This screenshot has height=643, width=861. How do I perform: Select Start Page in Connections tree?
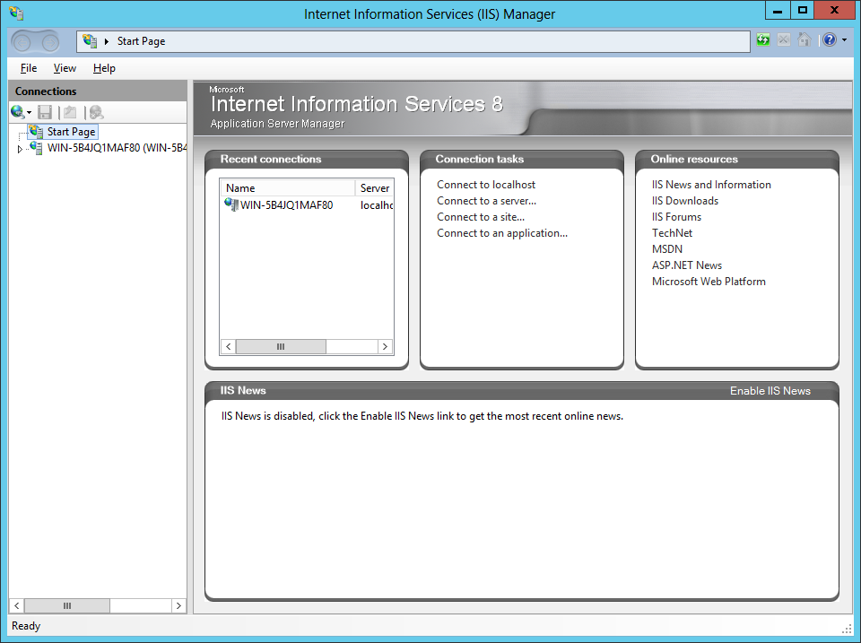pyautogui.click(x=71, y=132)
